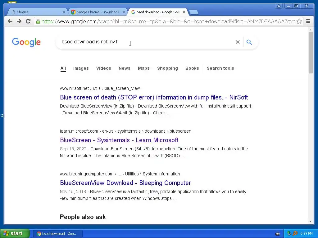This screenshot has width=318, height=238.
Task: Close the 'bsod download - Google Search' tab
Action: (184, 12)
